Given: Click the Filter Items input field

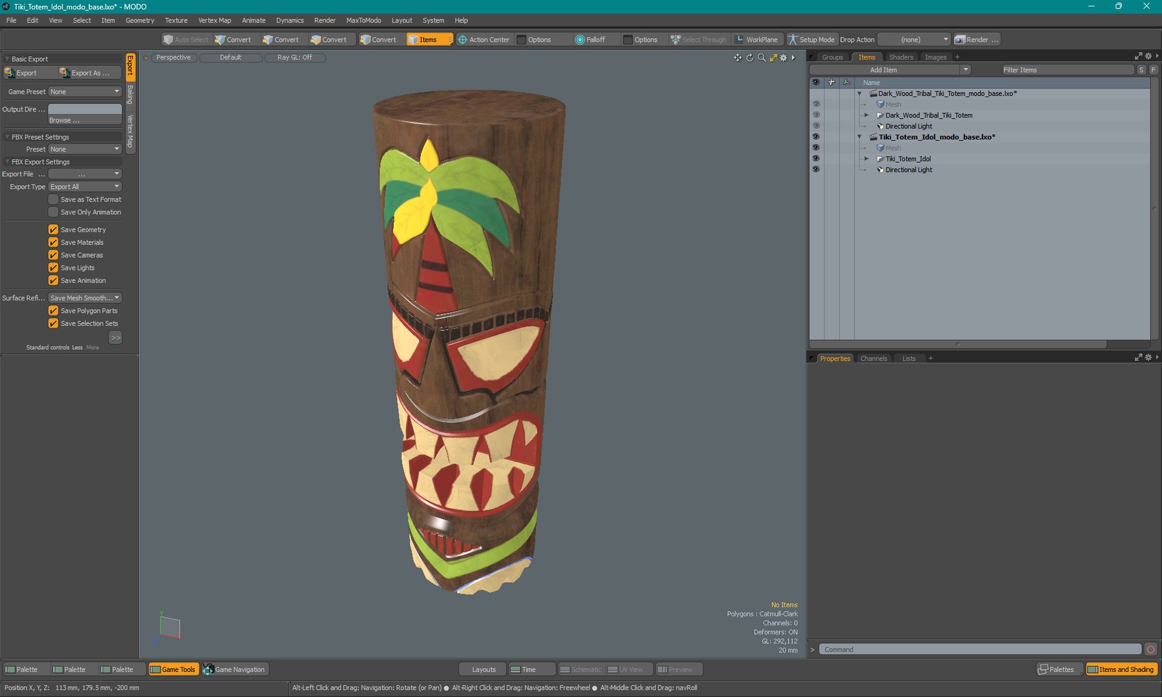Looking at the screenshot, I should 1067,70.
